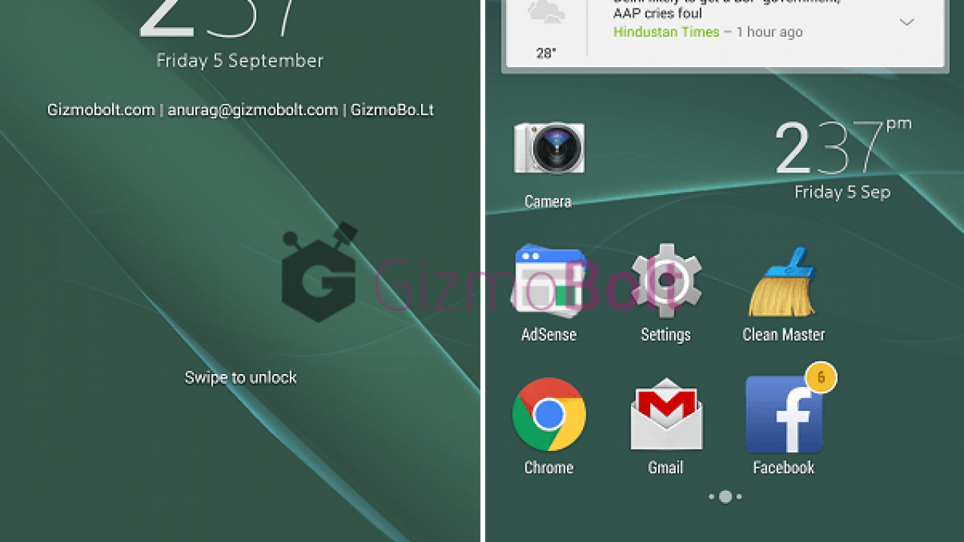Tap the 'AAP cries foul' headline
Viewport: 964px width, 542px height.
(x=657, y=14)
